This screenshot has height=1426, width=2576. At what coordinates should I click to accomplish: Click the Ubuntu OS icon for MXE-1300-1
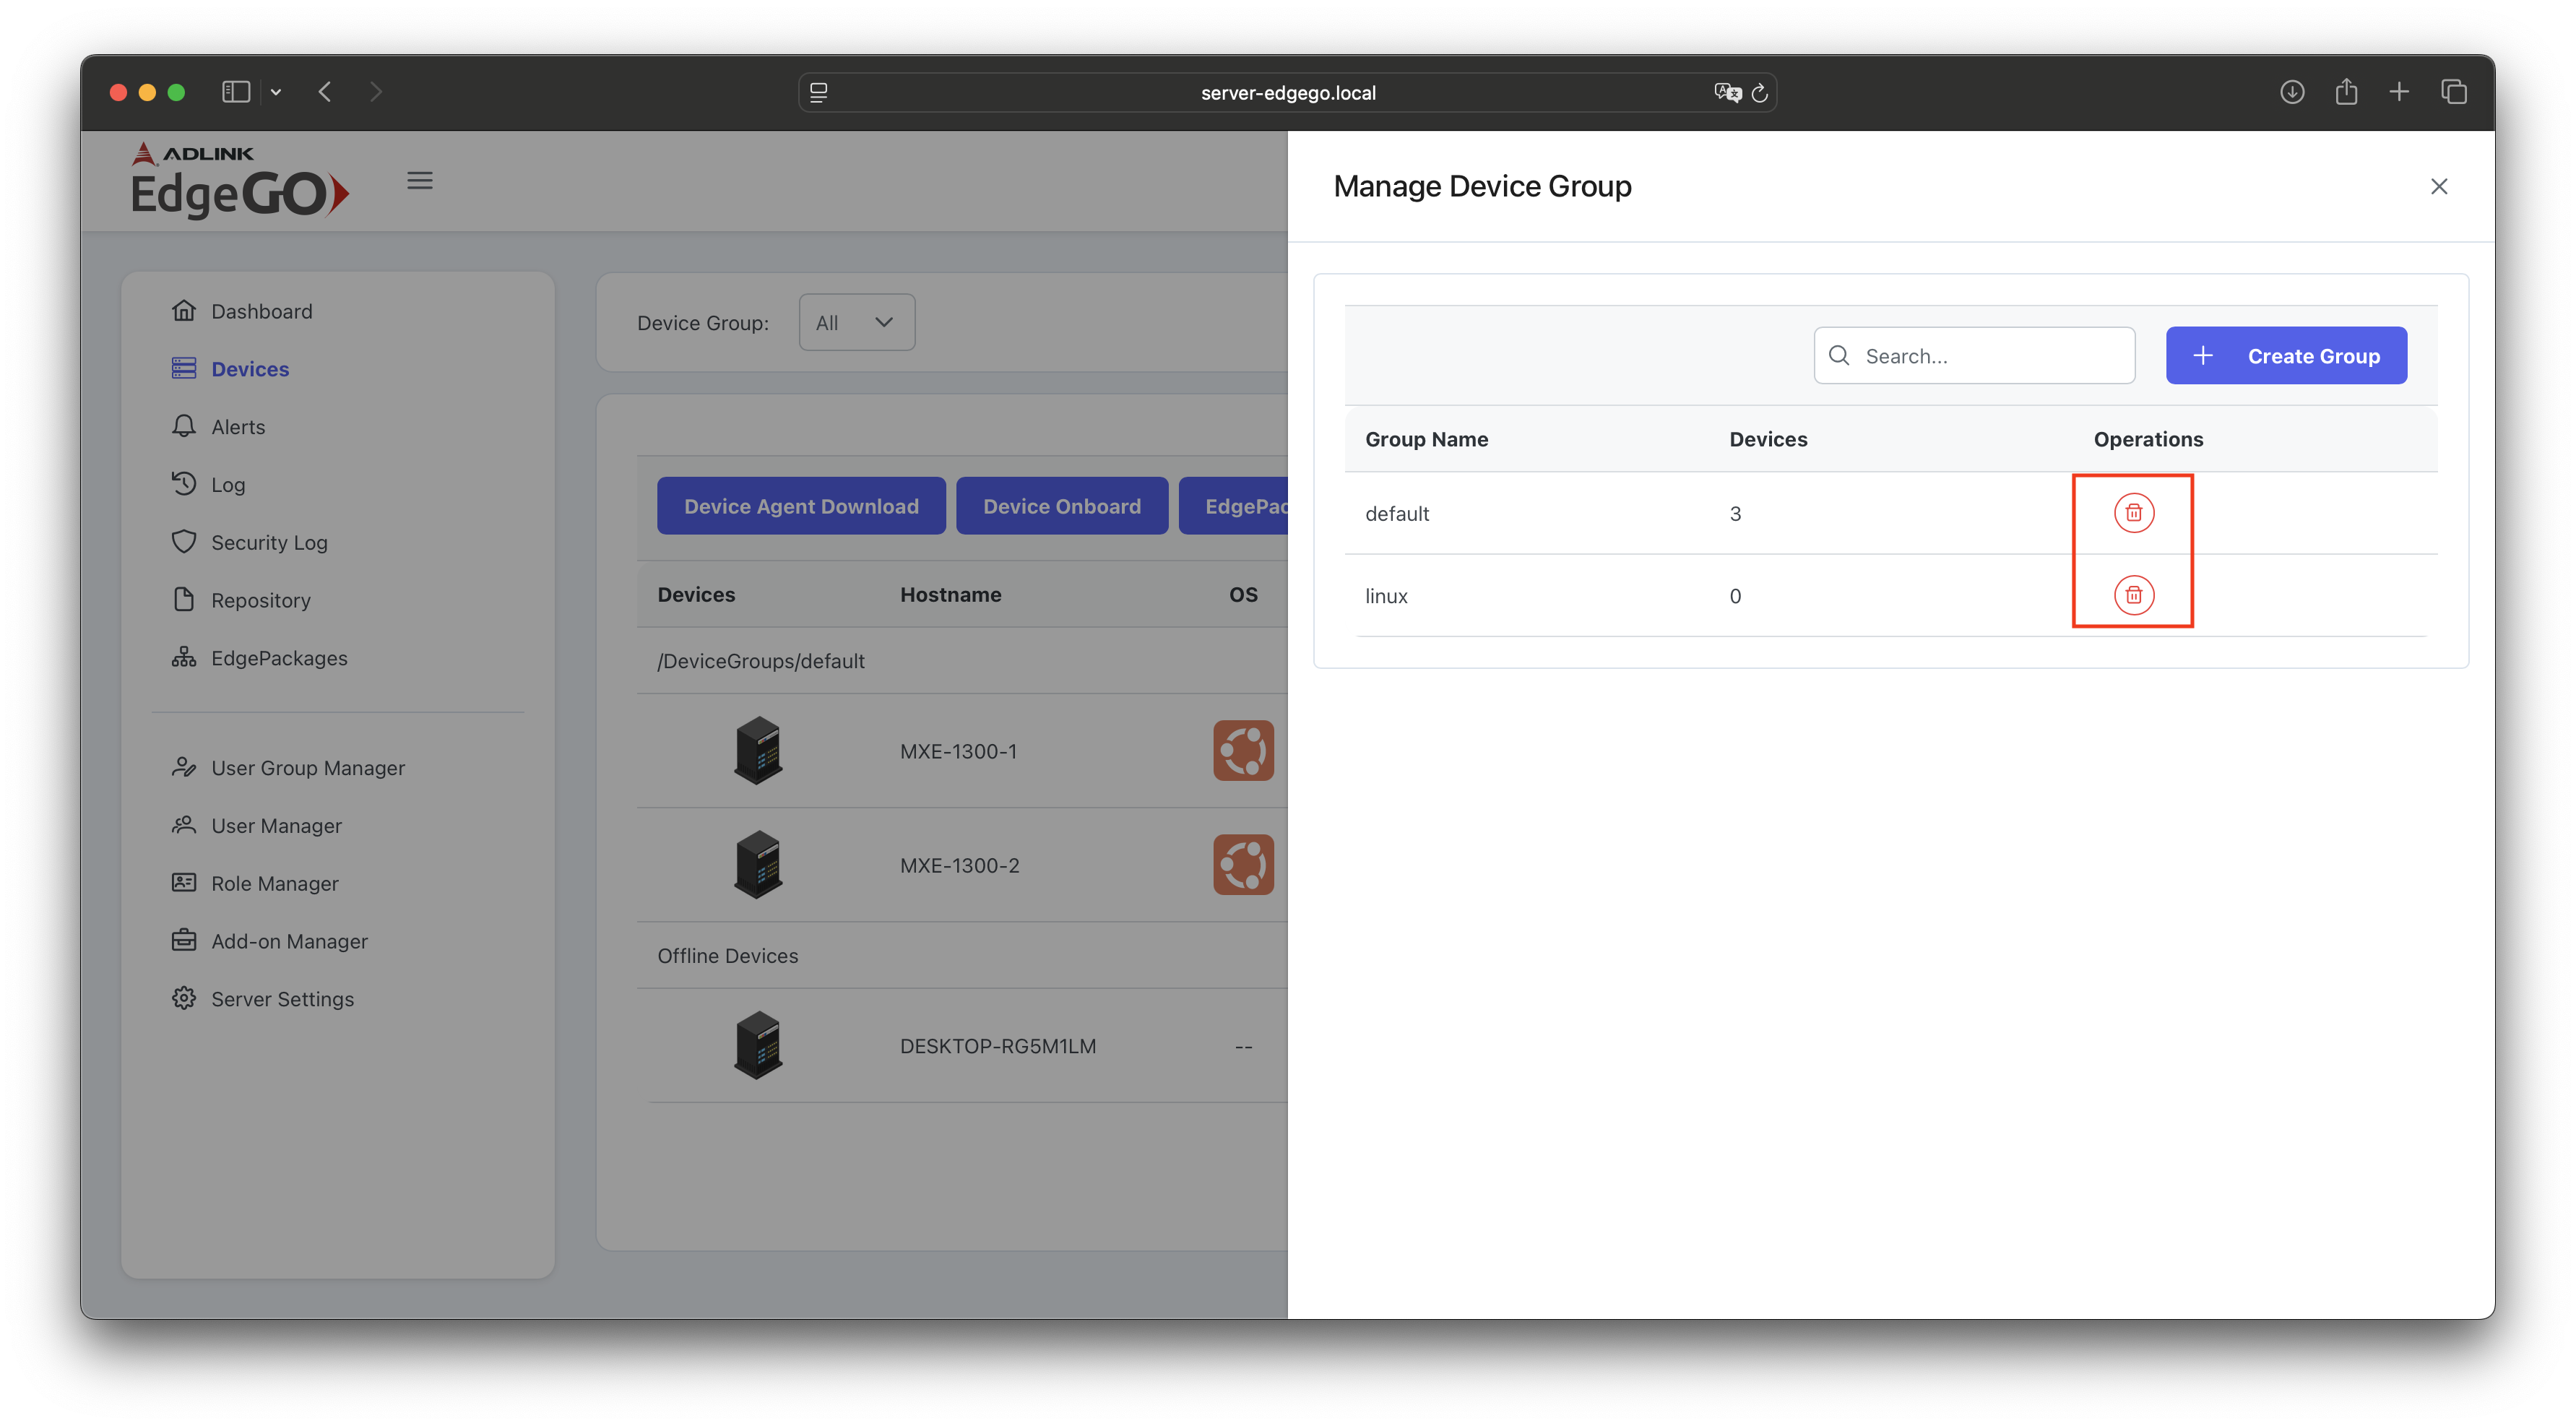coord(1243,751)
